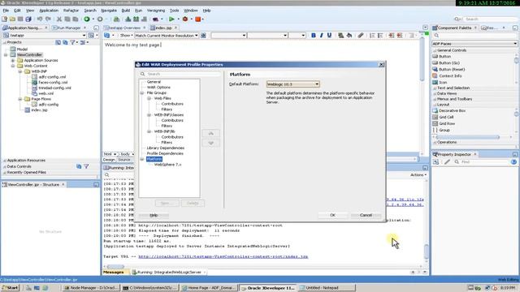520x292 pixels.
Task: Collapse File Groups node in dialog tree
Action: click(x=142, y=93)
